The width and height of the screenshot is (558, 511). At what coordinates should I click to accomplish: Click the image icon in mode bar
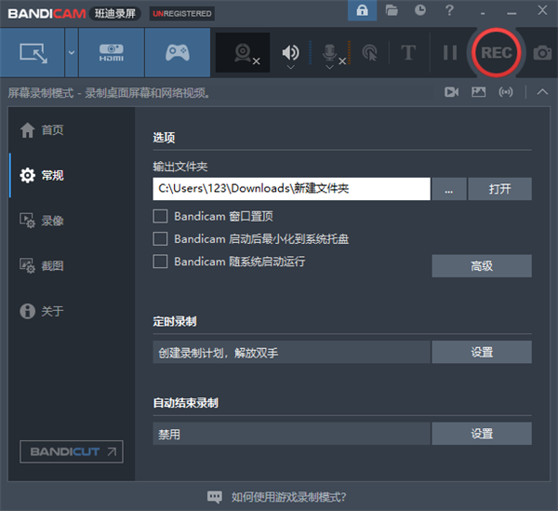[x=478, y=92]
